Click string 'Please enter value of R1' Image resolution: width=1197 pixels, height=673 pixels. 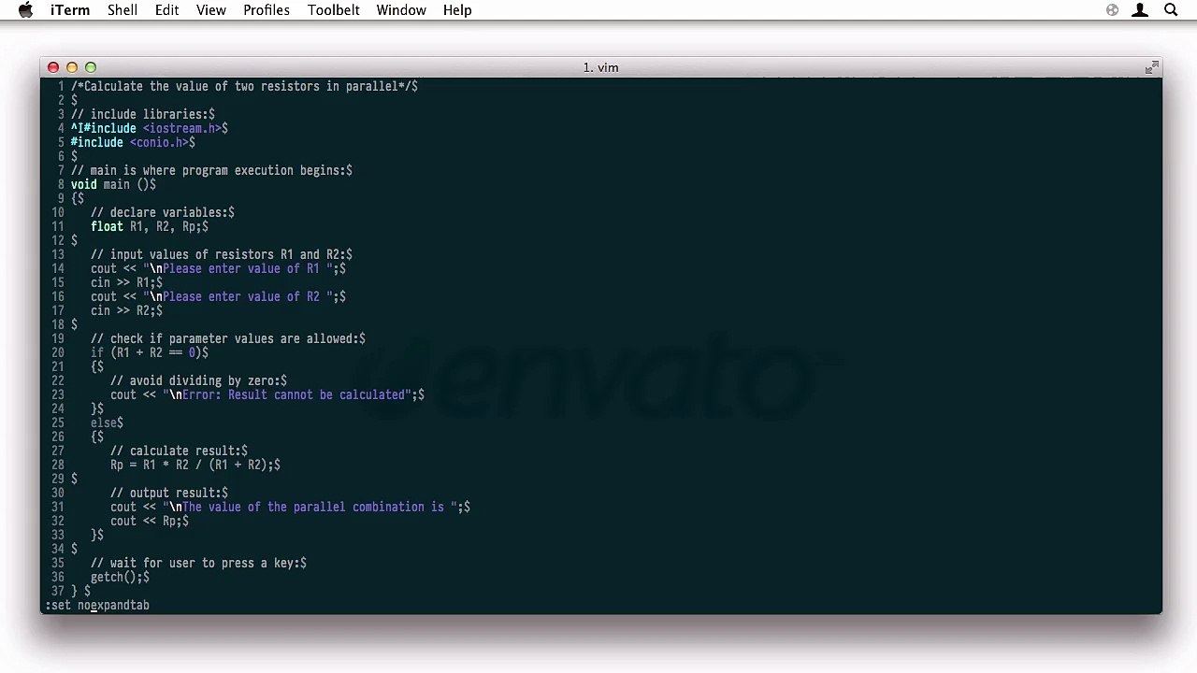[x=241, y=268]
